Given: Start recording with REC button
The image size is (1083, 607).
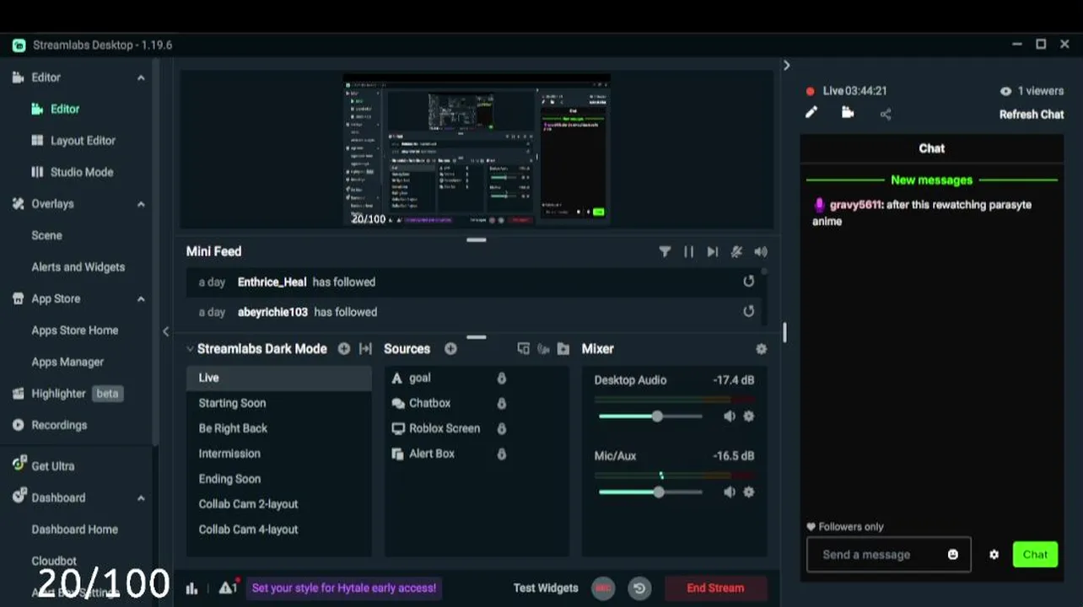Looking at the screenshot, I should [x=602, y=588].
